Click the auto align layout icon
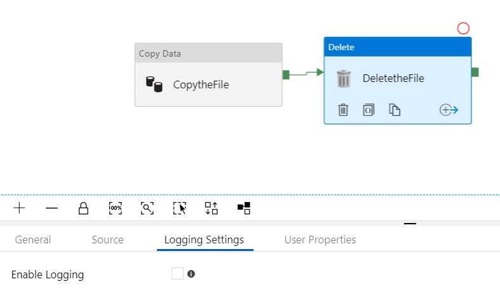500x291 pixels. pos(211,208)
